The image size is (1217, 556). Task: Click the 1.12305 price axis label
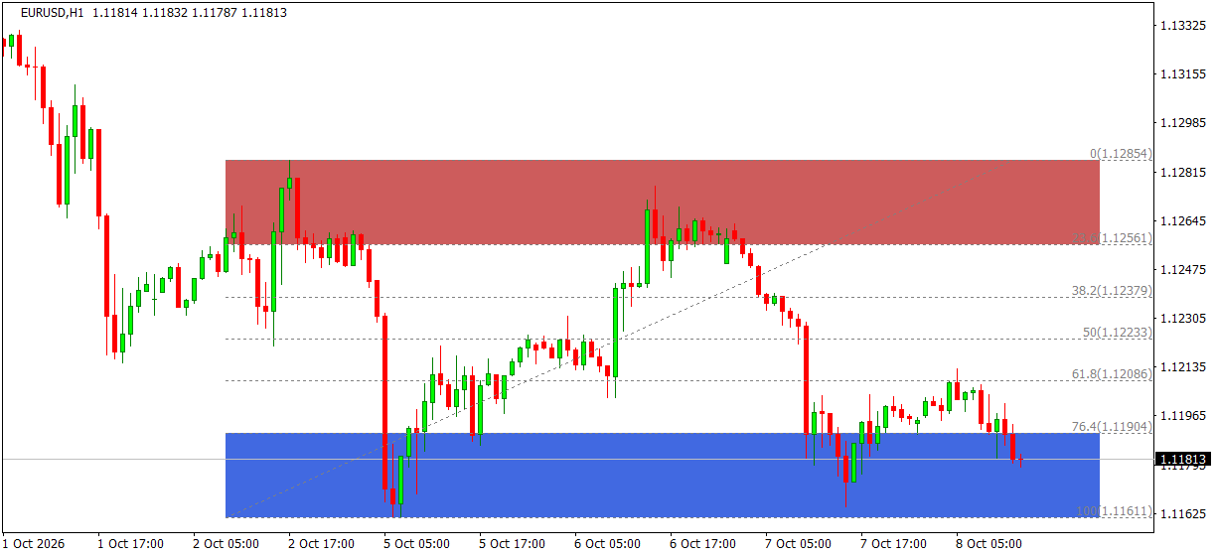[1182, 319]
